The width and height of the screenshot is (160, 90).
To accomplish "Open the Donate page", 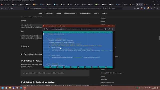I will (x=59, y=13).
